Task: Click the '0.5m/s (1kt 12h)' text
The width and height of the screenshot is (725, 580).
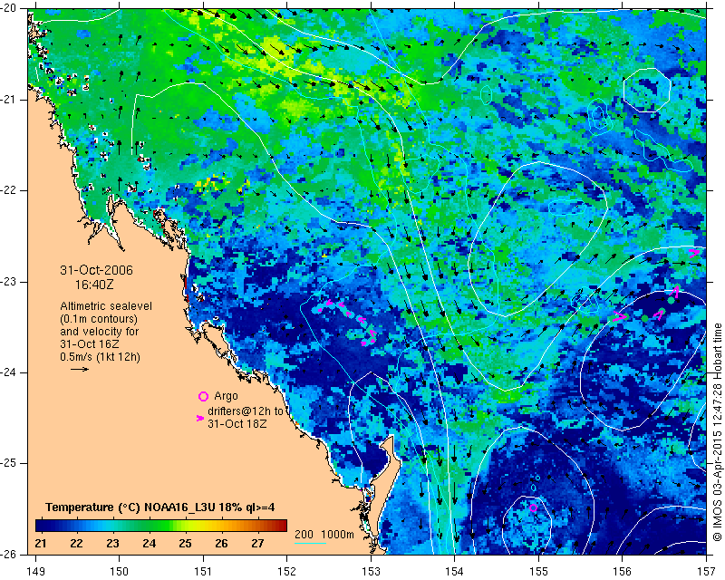Action: (x=100, y=356)
